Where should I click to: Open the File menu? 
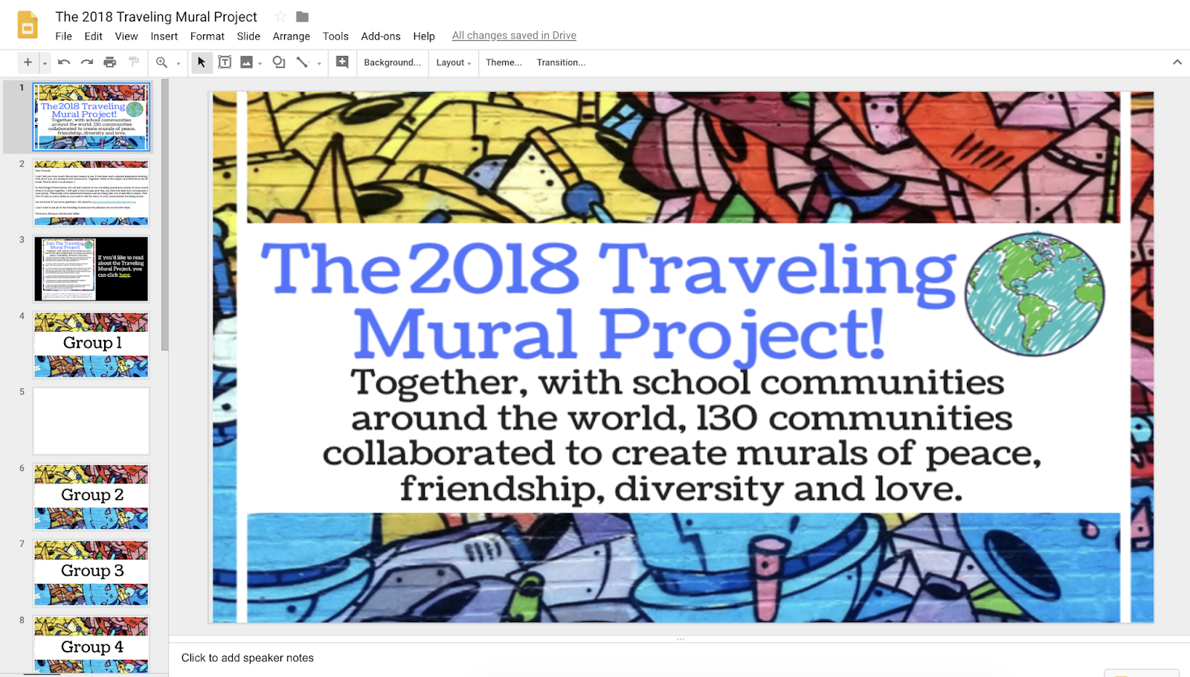(x=64, y=36)
